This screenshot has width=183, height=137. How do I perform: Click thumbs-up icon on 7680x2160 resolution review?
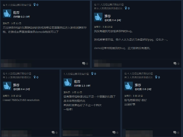click(x=7, y=86)
